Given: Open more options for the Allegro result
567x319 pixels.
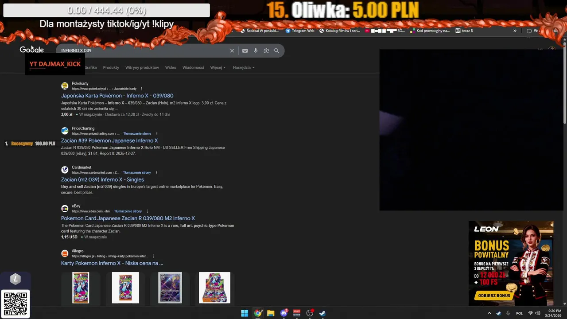Looking at the screenshot, I should [154, 256].
